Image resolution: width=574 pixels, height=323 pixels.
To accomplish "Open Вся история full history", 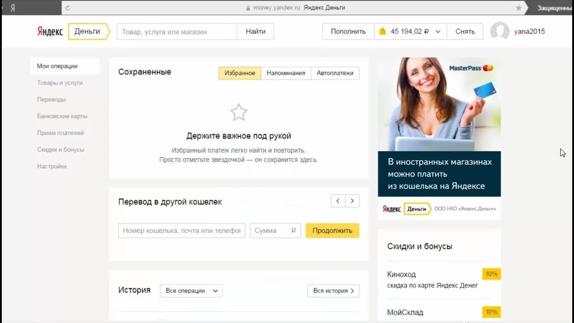I will click(333, 291).
